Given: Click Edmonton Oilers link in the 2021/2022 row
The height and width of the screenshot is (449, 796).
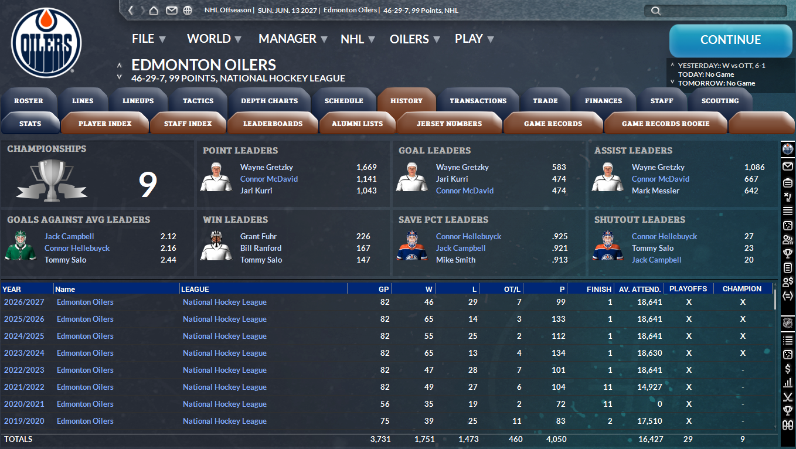Looking at the screenshot, I should pos(85,387).
